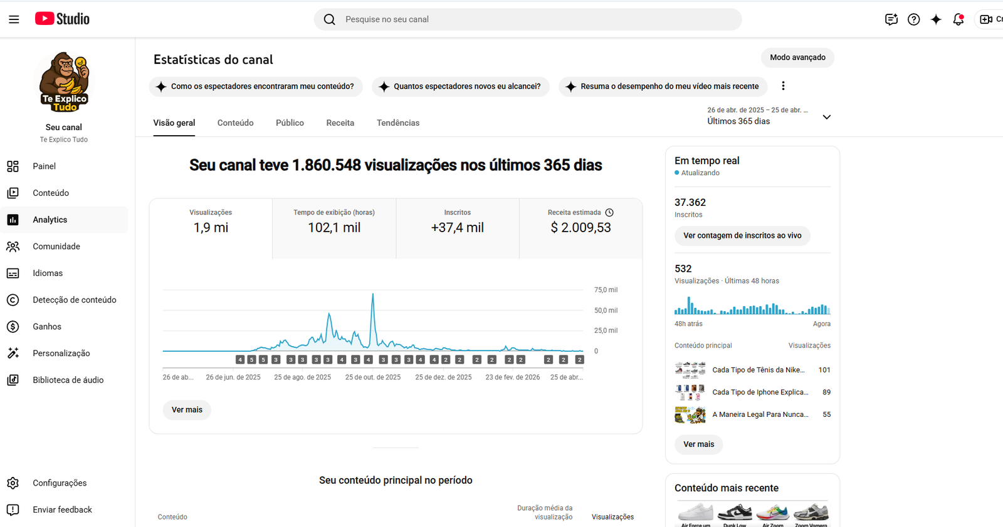Viewport: 1003px width, 527px height.
Task: Open the hamburger menu in the header
Action: (x=14, y=19)
